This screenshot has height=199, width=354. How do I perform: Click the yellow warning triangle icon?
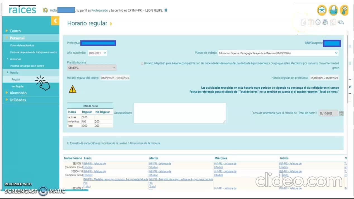pos(73,89)
